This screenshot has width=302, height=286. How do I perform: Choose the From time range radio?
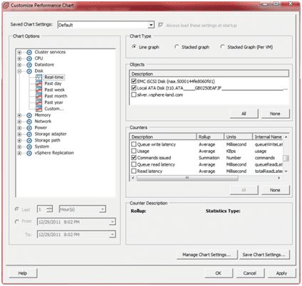coord(17,221)
